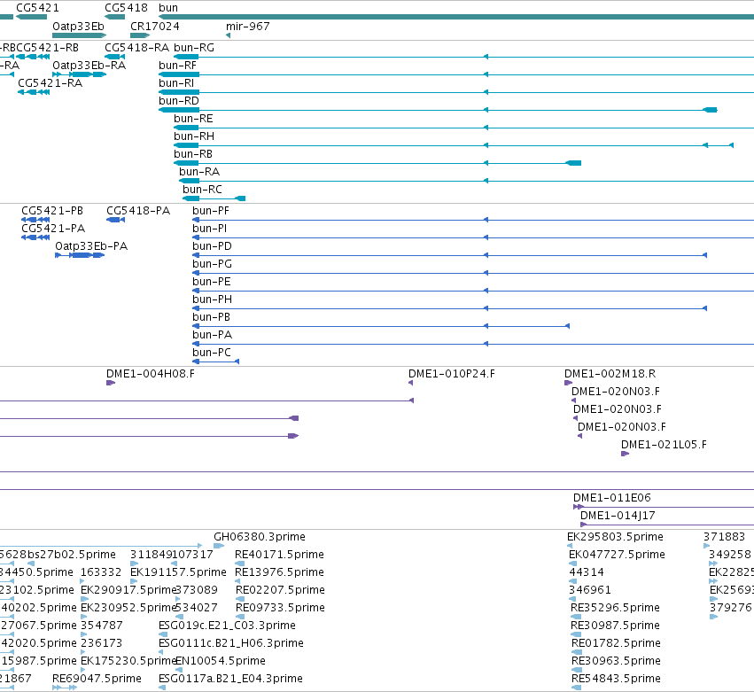The image size is (754, 692).
Task: Select the bun-PD protein label
Action: [212, 246]
